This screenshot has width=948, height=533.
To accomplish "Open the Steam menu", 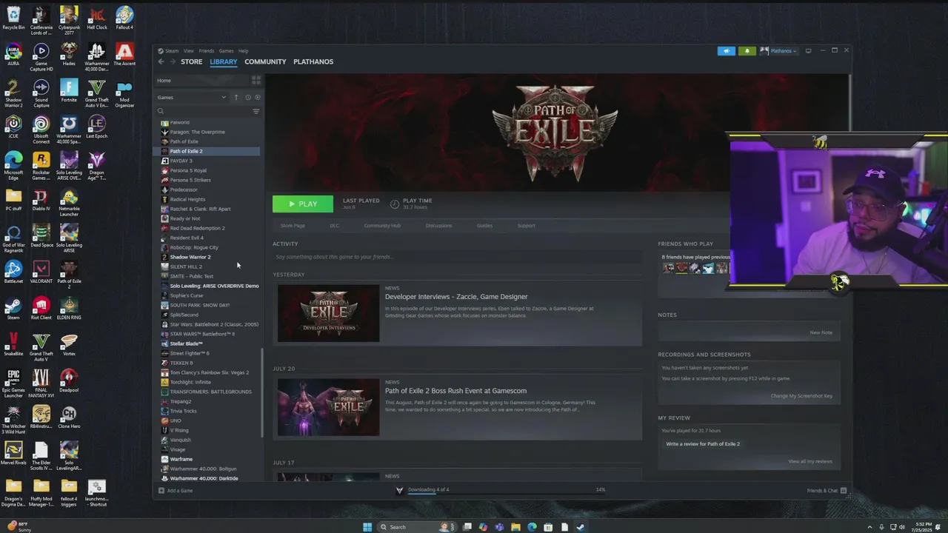I will click(172, 51).
